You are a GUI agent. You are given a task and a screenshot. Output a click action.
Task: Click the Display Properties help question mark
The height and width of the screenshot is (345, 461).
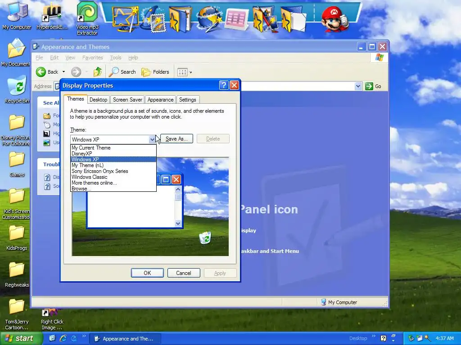224,85
